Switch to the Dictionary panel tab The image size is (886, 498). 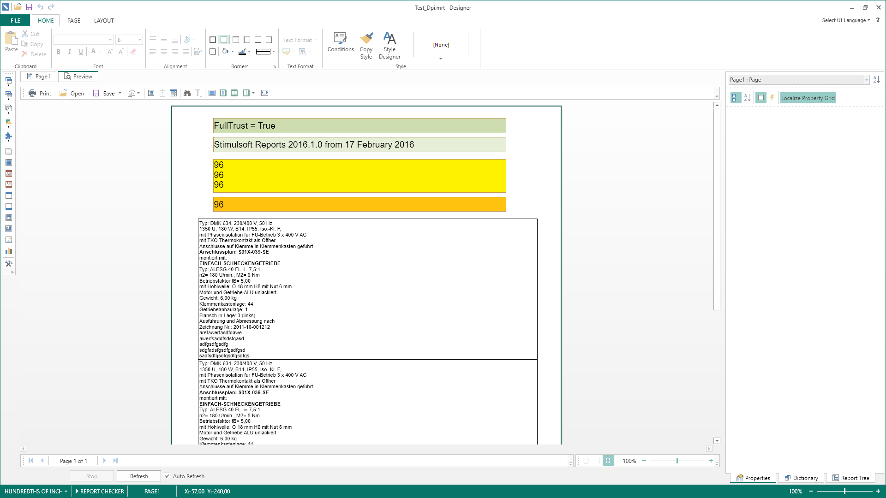(801, 478)
